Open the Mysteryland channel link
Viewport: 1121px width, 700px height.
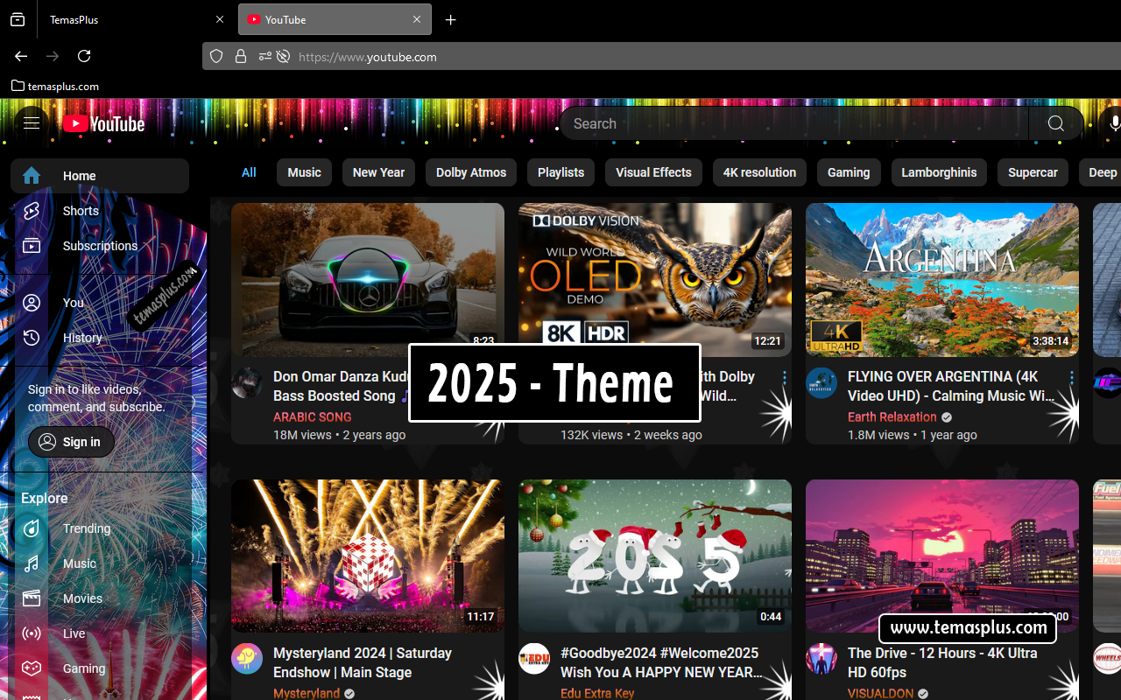(307, 693)
